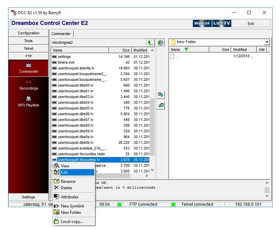This screenshot has height=229, width=280.
Task: Sort local files by Name column
Action: coord(188,50)
